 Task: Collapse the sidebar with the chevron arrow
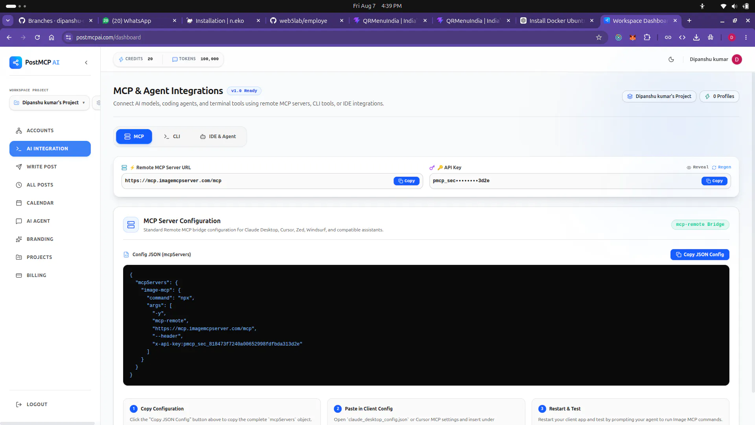tap(86, 63)
